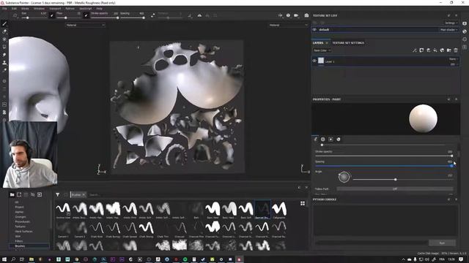Select Project category in Shelf list
469x263 pixels.
point(19,207)
